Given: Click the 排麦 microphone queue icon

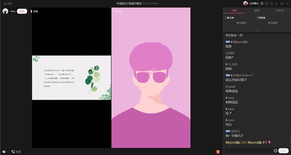Looking at the screenshot, I should point(32,11).
